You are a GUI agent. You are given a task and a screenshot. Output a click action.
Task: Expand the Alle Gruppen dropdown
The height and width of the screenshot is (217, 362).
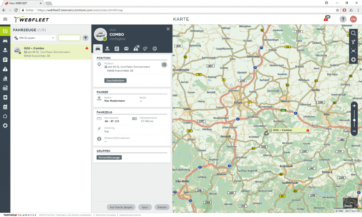point(34,38)
